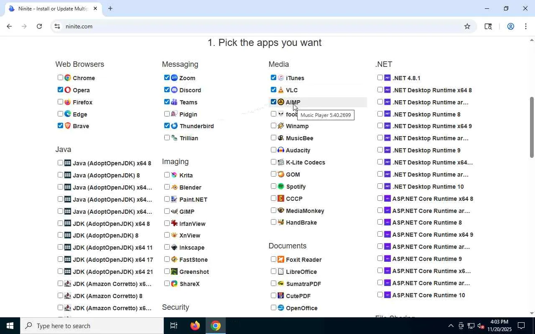Click the Winamp icon
Viewport: 535px width, 334px height.
click(x=281, y=126)
